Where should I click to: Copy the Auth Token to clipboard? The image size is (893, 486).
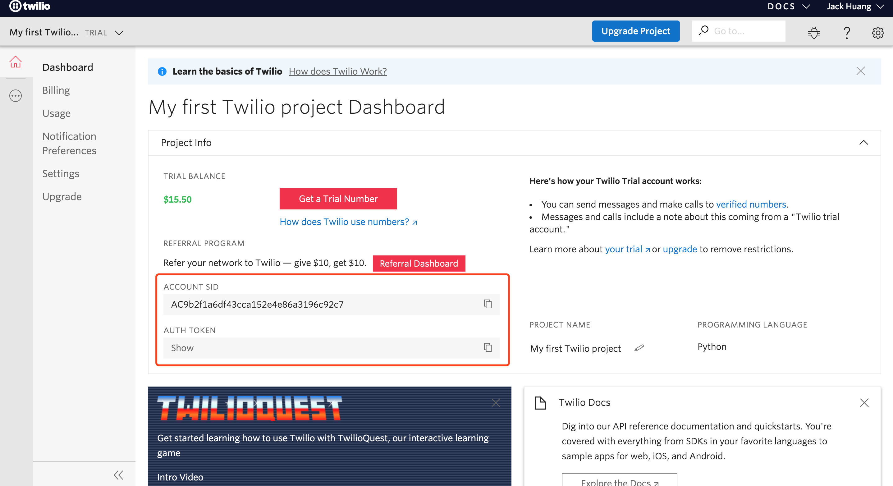[x=488, y=347]
